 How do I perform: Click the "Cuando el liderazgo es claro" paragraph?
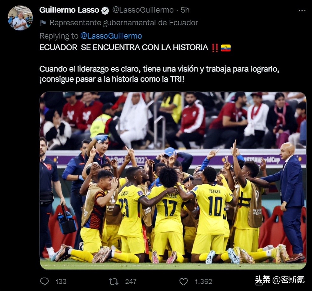point(159,74)
